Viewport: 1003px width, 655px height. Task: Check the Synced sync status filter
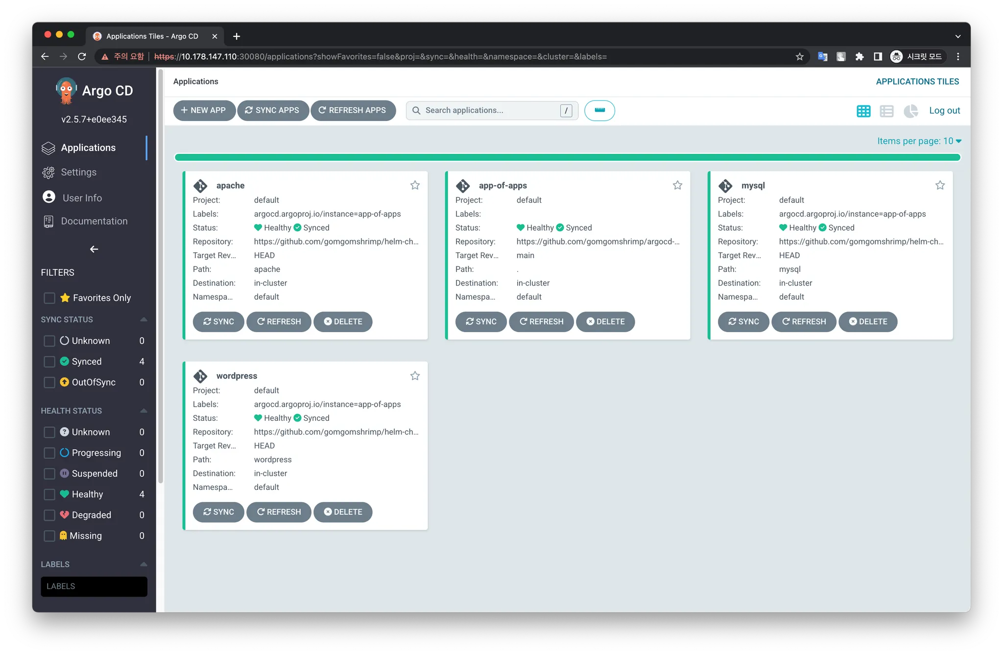pos(49,362)
